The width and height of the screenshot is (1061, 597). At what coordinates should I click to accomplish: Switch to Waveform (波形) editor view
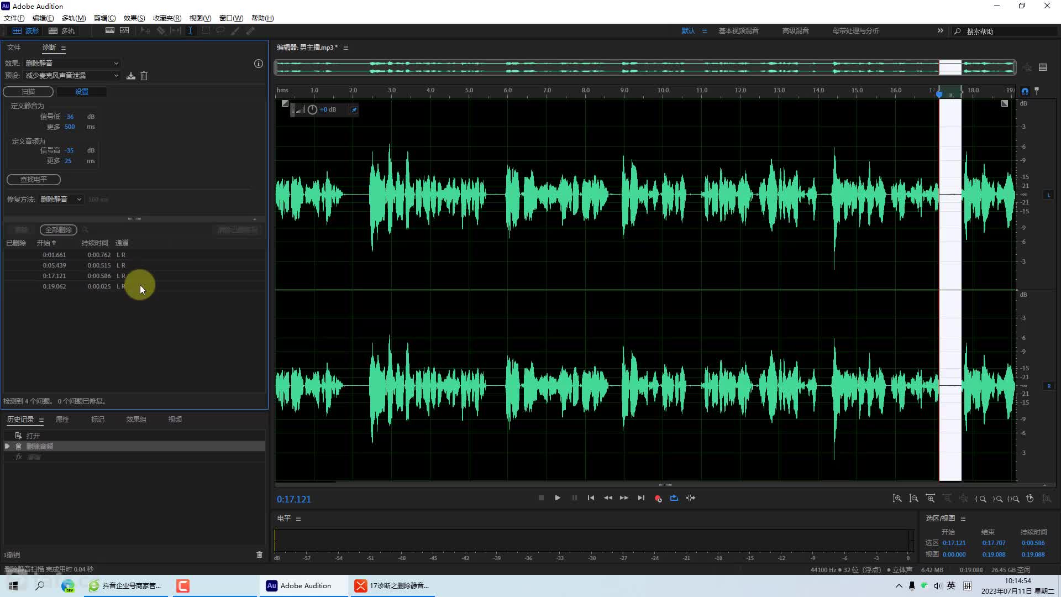point(25,31)
